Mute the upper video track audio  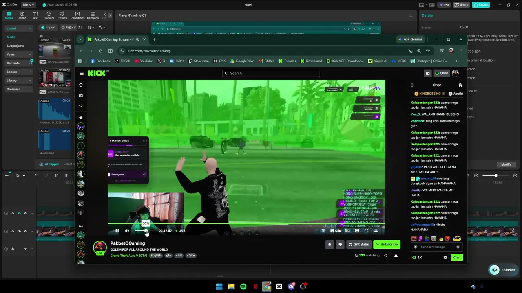pyautogui.click(x=26, y=213)
